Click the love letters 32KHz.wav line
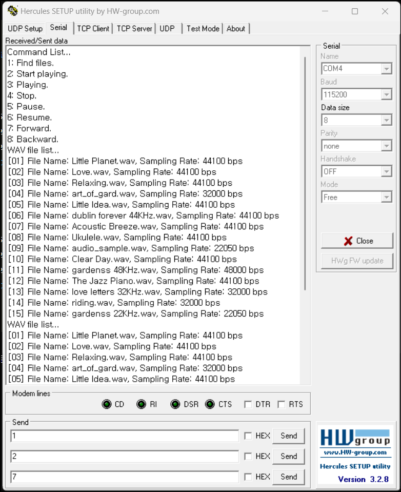Screen dimensions: 401x492 (137, 292)
